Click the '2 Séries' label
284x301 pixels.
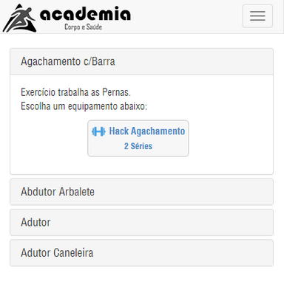coord(138,146)
